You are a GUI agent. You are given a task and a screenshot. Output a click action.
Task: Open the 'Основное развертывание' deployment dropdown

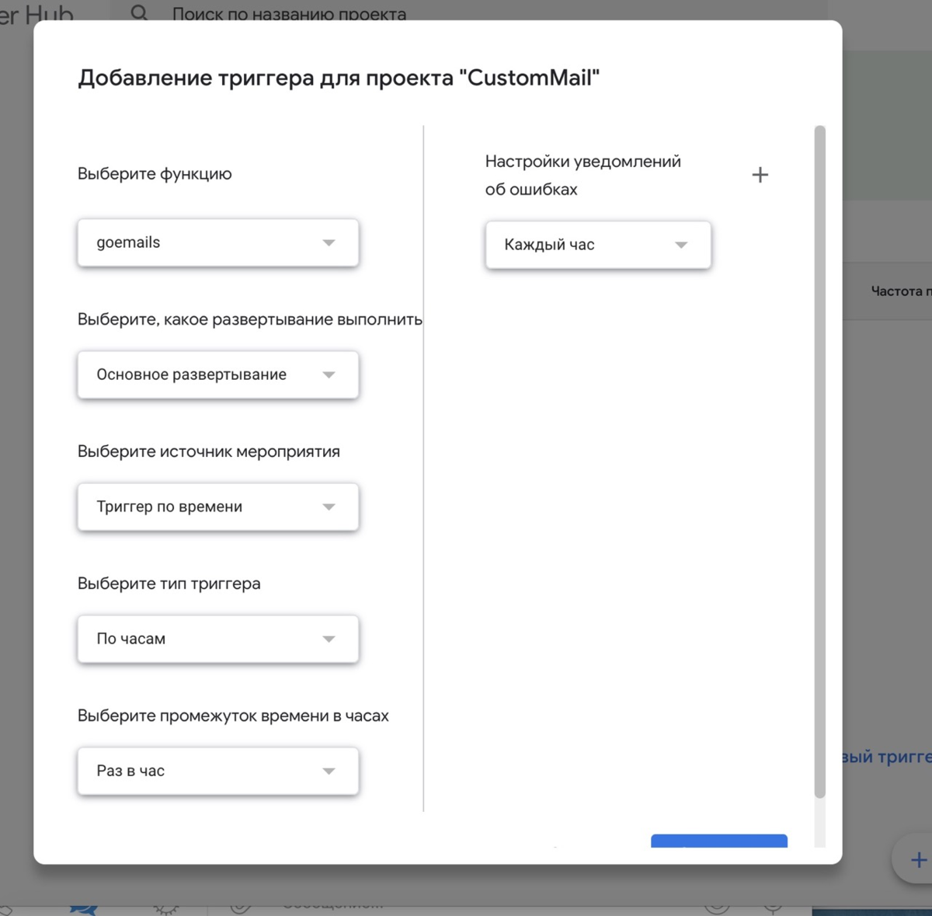217,374
